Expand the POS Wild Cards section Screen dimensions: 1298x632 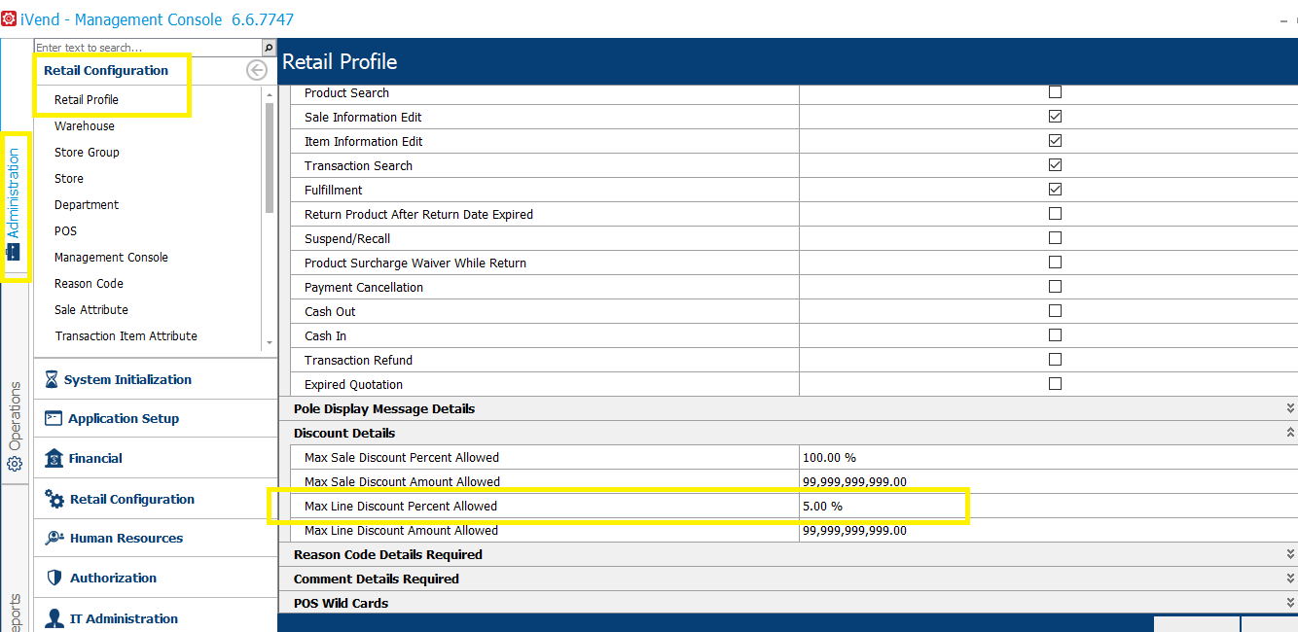1290,603
